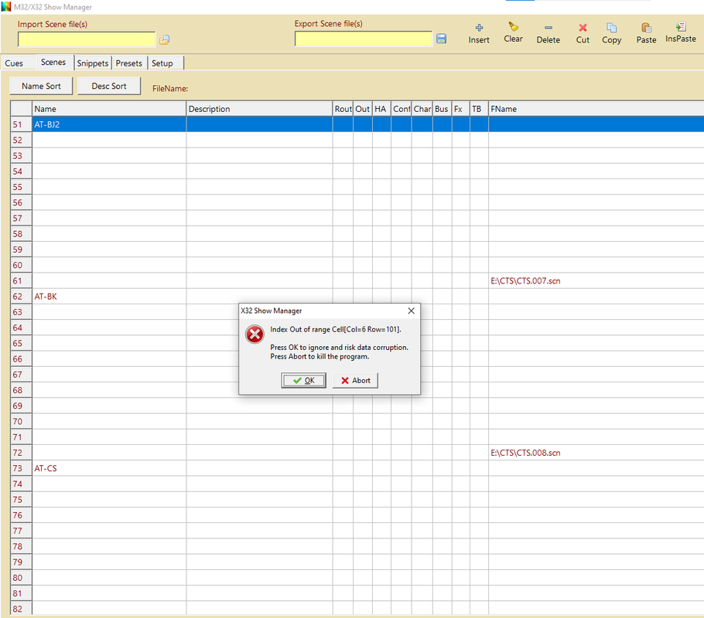The image size is (704, 618).
Task: Select the AT-BK scene name cell
Action: [109, 297]
